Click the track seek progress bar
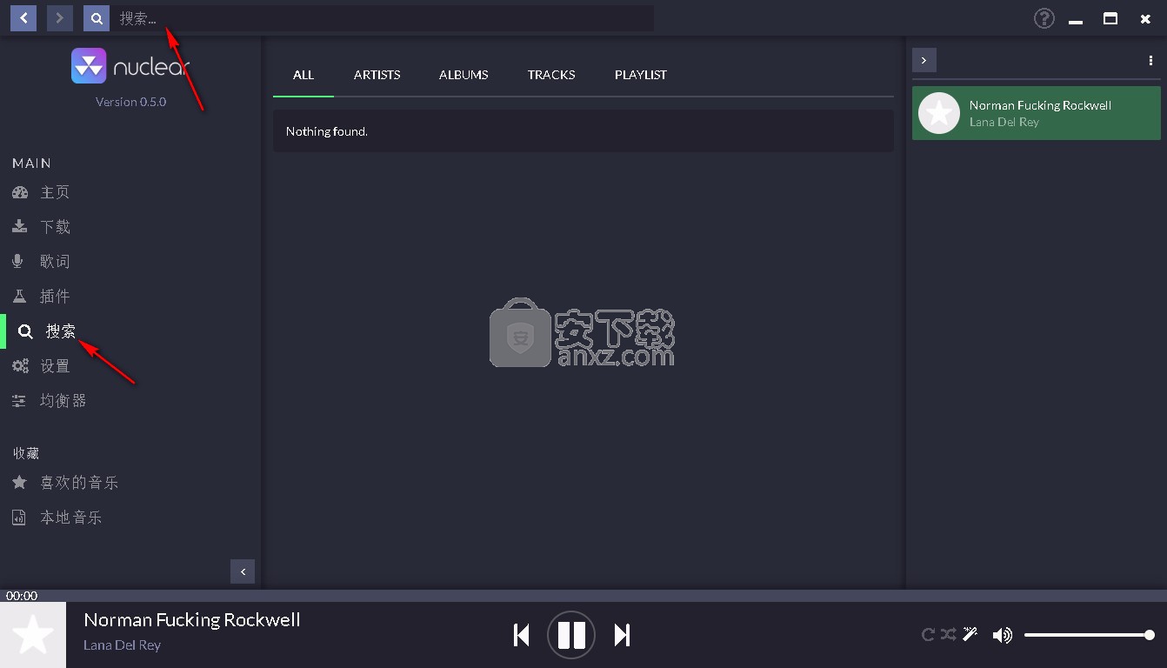 (x=583, y=596)
